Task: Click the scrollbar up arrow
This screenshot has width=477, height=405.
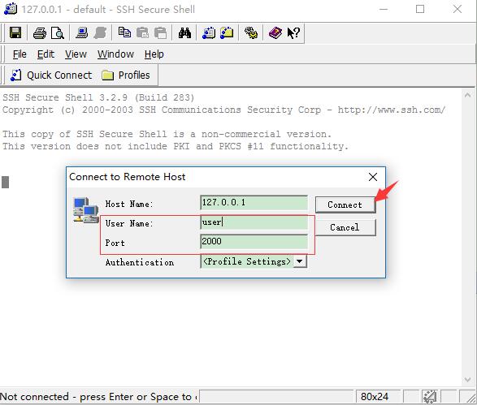Action: pyautogui.click(x=468, y=95)
